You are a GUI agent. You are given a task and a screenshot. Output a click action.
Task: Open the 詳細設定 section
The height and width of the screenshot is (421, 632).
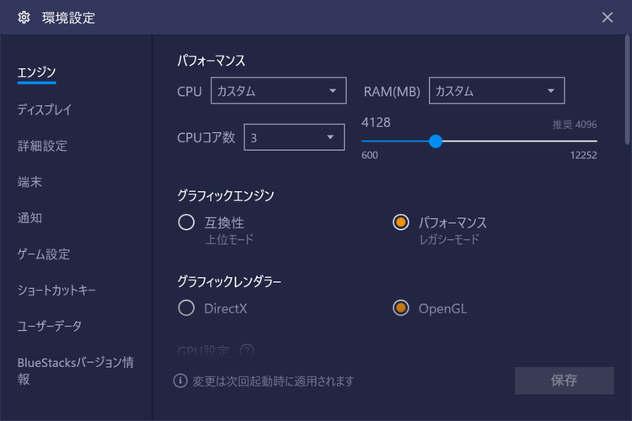[x=42, y=146]
